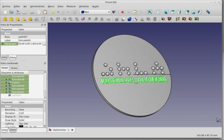Select the path018 tree item
This screenshot has height=140, width=224.
16,95
